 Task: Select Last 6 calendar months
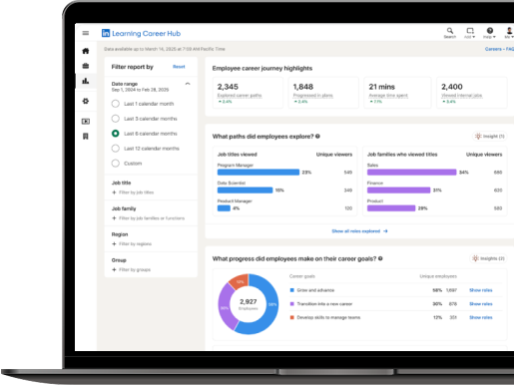coord(116,134)
